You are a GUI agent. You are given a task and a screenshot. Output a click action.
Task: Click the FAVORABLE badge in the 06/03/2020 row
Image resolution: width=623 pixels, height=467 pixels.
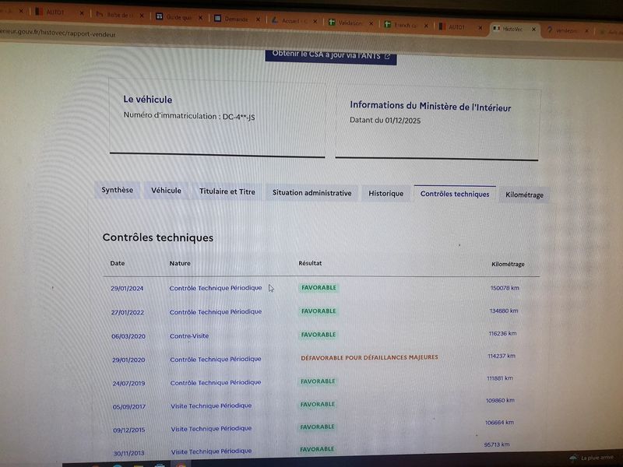319,335
